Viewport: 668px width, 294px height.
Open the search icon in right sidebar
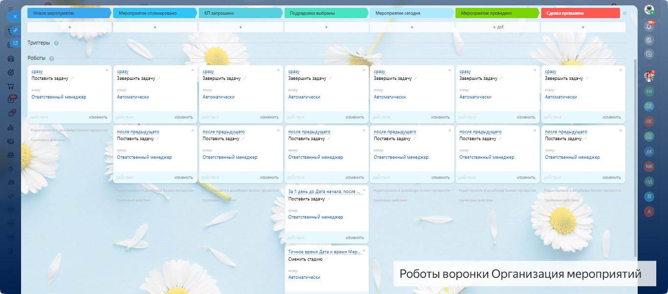pyautogui.click(x=649, y=40)
